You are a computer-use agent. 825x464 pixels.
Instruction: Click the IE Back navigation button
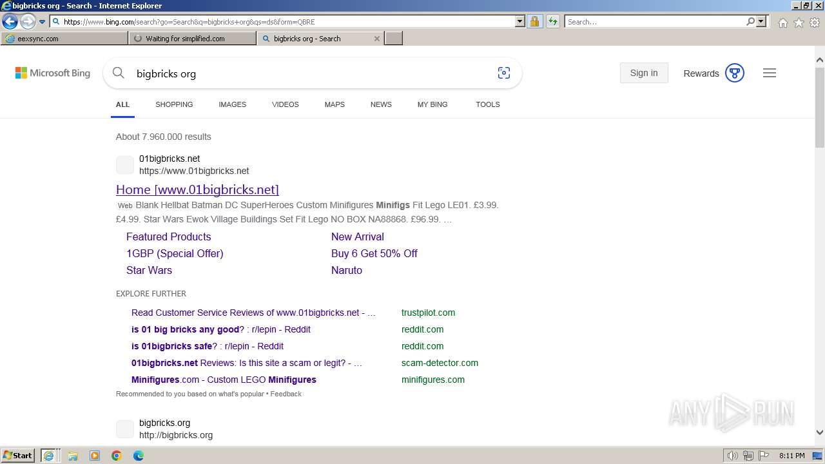coord(10,21)
